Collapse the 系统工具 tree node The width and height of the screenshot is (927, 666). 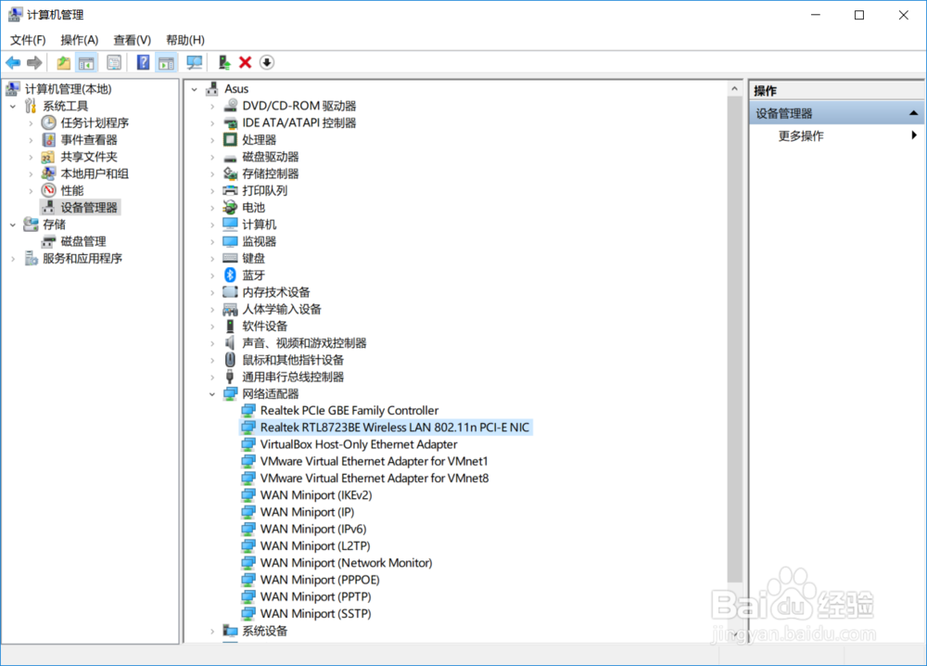pos(13,107)
